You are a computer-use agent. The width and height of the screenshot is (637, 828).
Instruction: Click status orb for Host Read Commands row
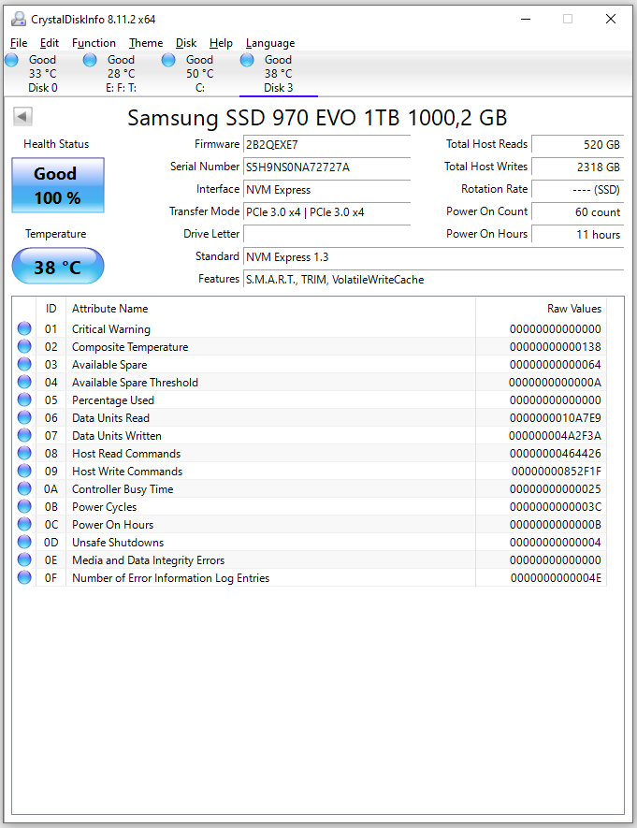(24, 453)
